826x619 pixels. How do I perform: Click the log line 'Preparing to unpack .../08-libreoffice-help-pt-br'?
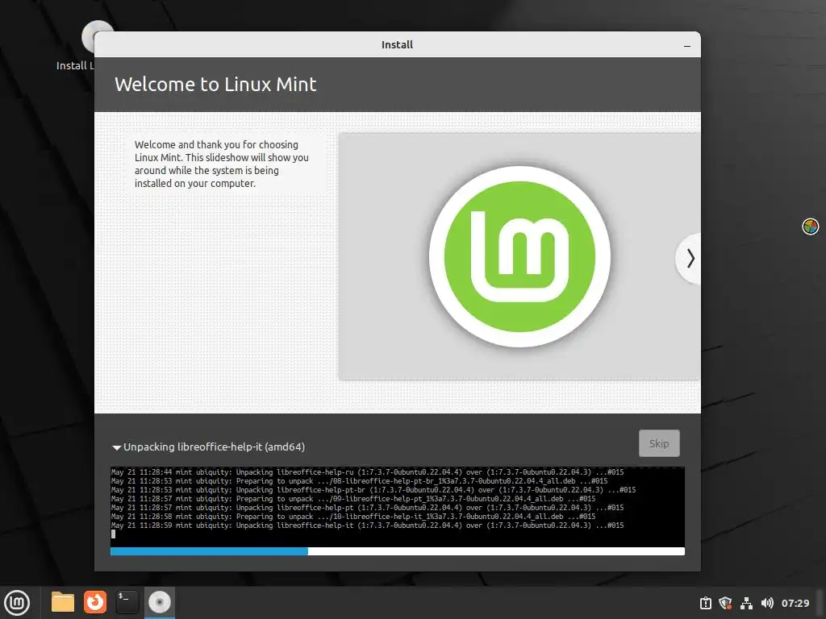359,481
